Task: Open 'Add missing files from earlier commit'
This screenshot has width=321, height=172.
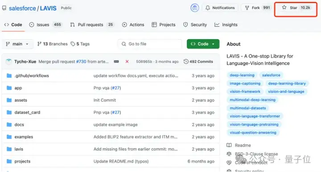Action: pos(136,149)
